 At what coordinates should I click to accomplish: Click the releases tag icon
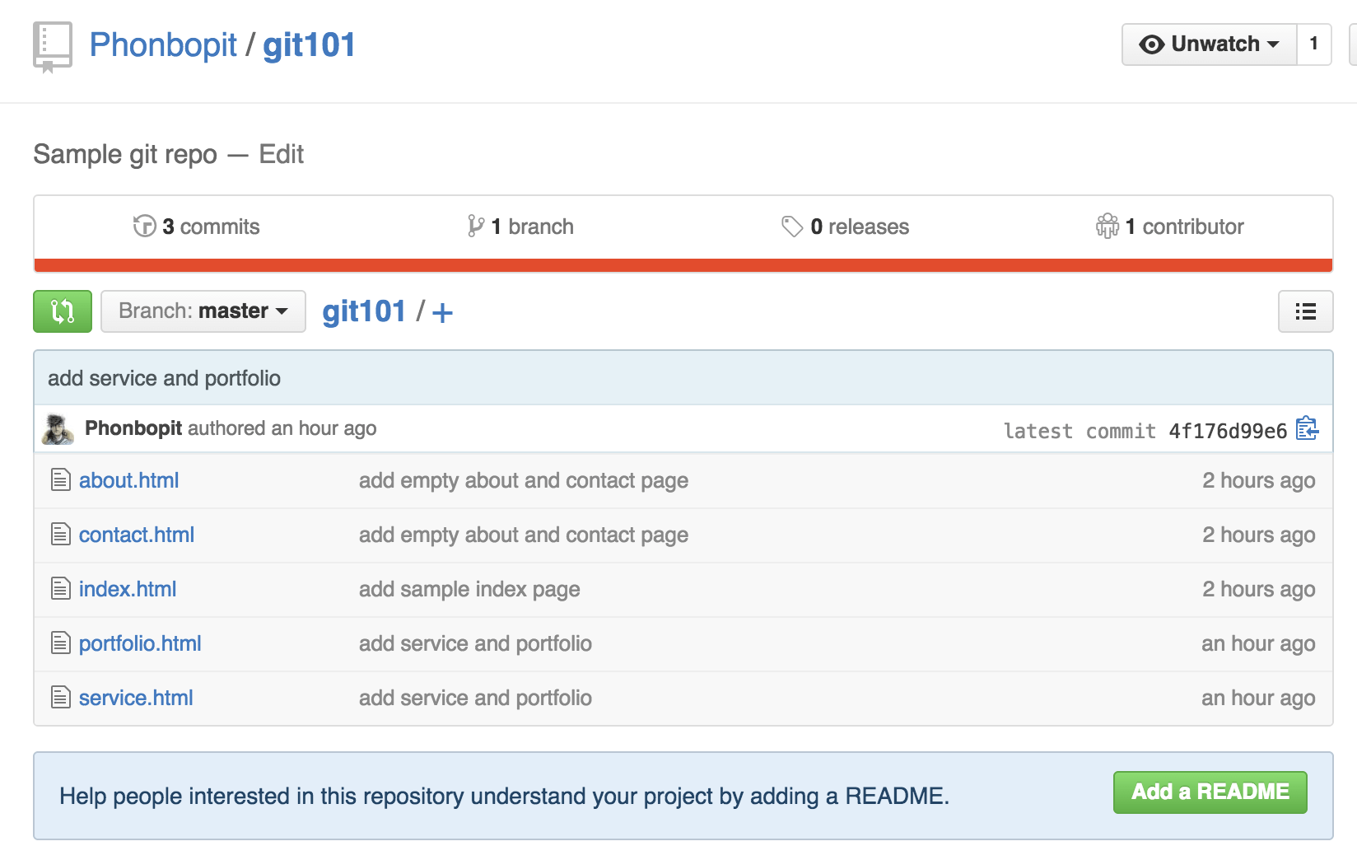pyautogui.click(x=792, y=227)
